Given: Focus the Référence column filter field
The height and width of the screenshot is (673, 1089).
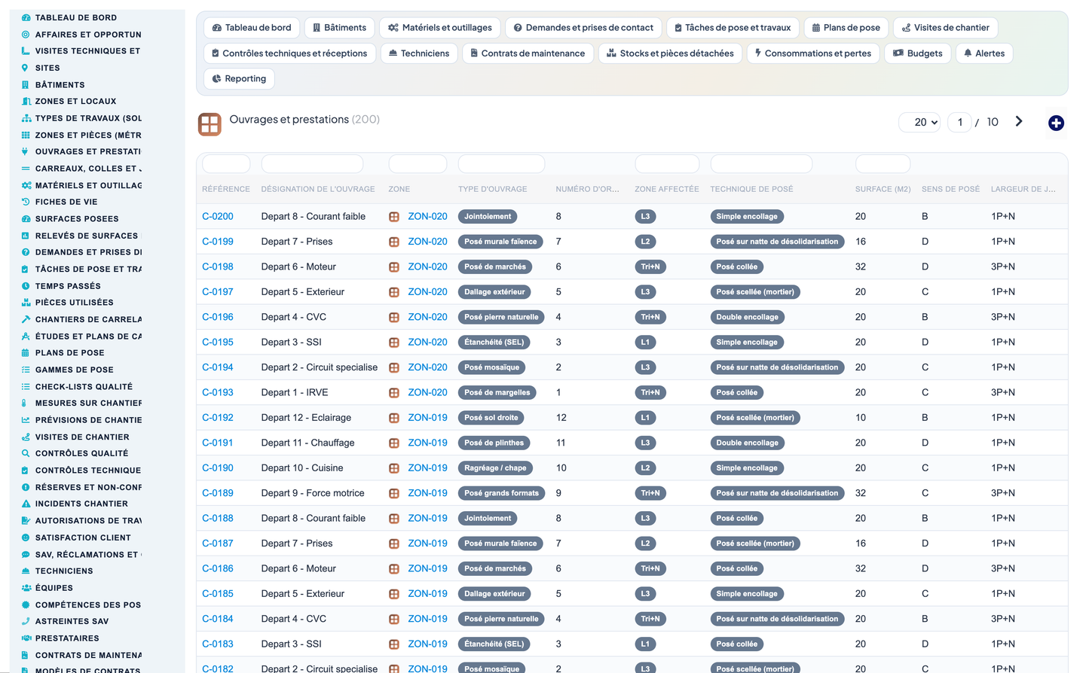Looking at the screenshot, I should [x=226, y=163].
